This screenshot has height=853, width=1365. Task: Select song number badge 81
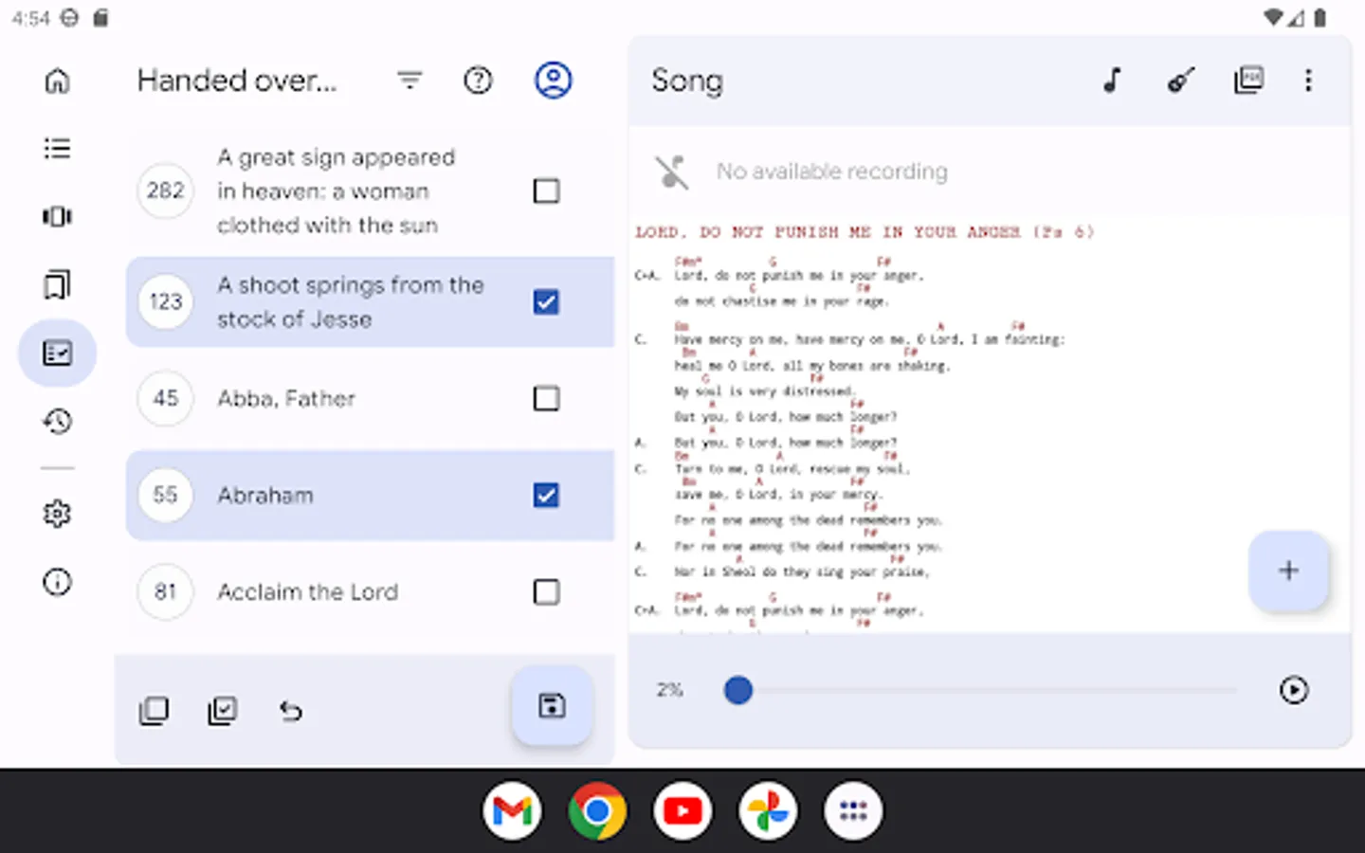[165, 592]
